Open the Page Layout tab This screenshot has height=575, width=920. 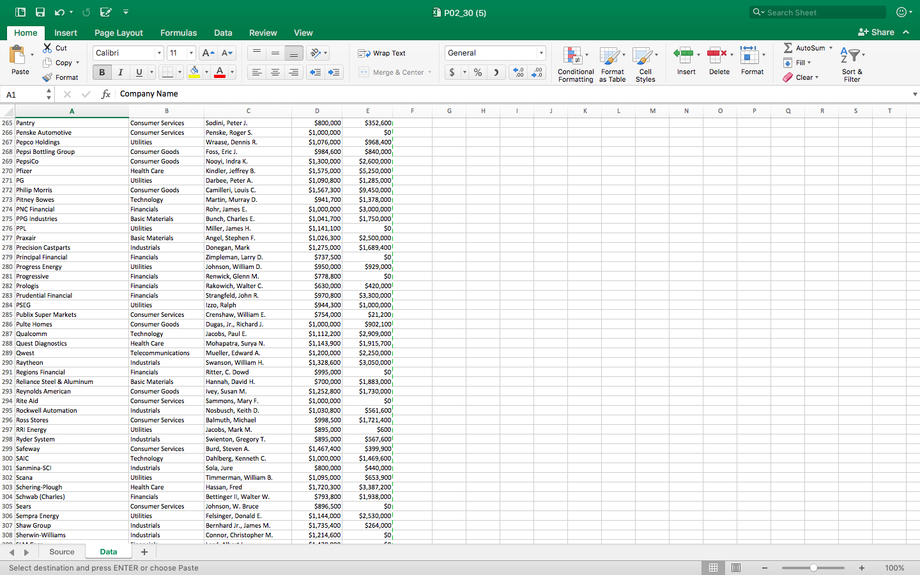click(x=119, y=33)
